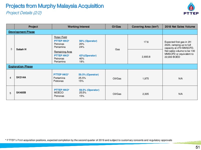The height and width of the screenshot is (150, 201).
Task: Click the '56% (Operator)' value
Action: pyautogui.click(x=88, y=41)
